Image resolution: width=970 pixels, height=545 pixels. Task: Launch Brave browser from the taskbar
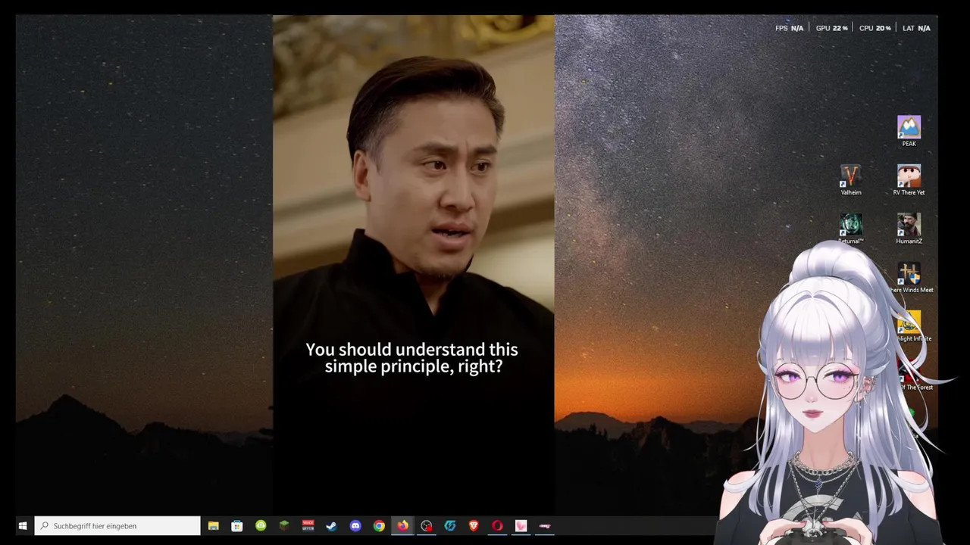[474, 525]
